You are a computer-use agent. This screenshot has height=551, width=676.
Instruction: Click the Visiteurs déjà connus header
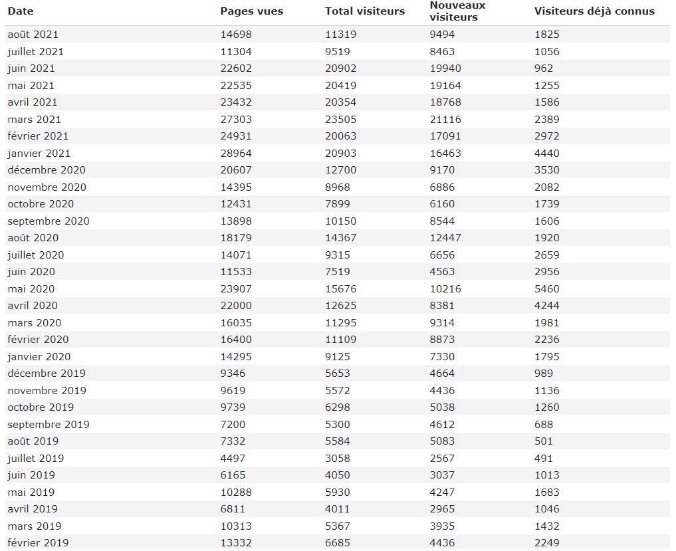[x=594, y=11]
